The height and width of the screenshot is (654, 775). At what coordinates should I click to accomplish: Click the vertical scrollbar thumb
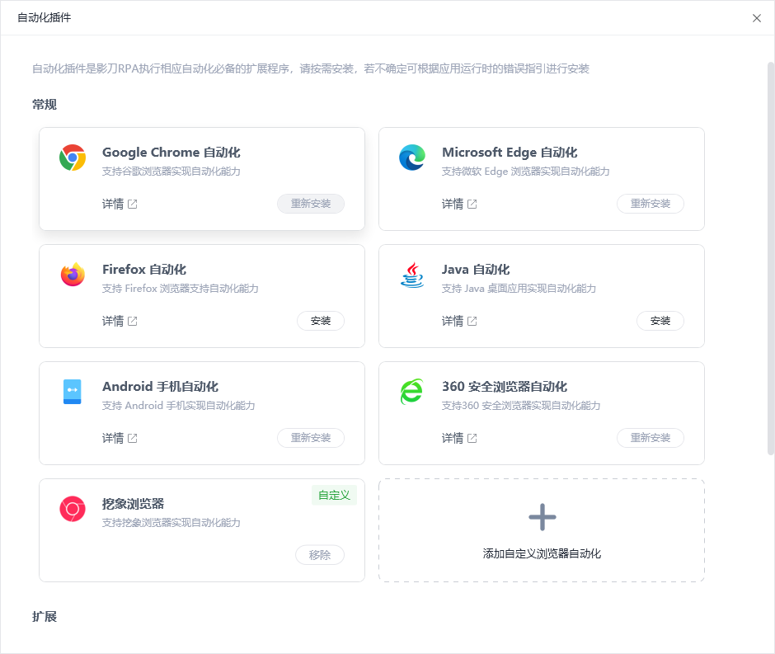(x=771, y=258)
